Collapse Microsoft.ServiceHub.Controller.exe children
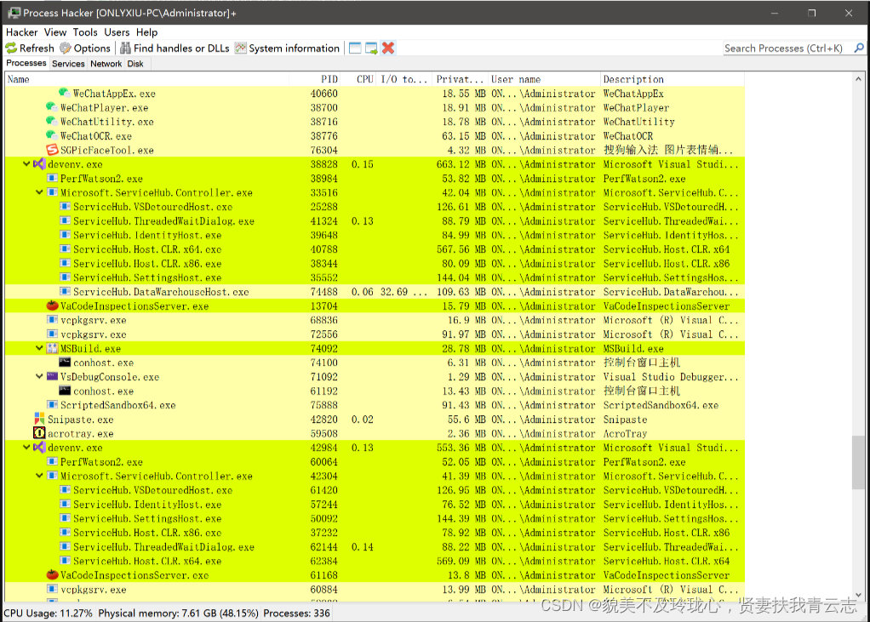 pos(38,192)
